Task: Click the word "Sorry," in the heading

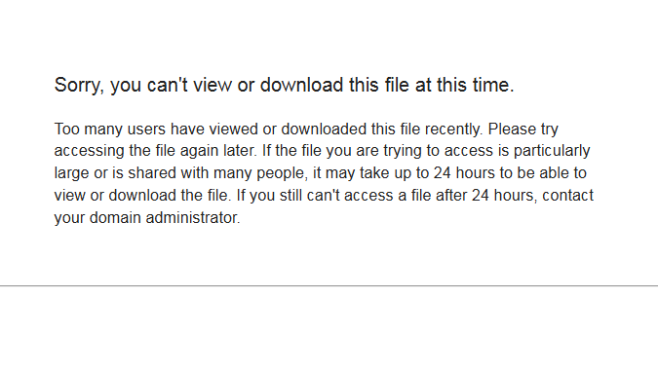Action: (79, 86)
